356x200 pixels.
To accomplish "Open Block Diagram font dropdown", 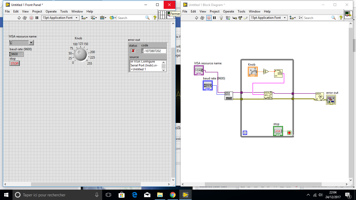I will (268, 18).
